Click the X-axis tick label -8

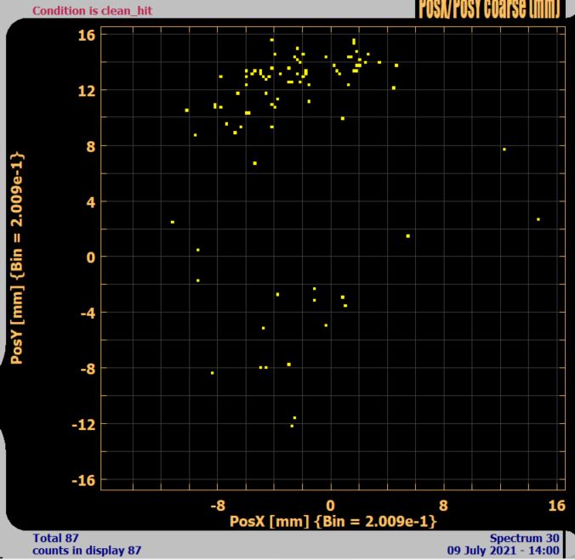click(218, 506)
